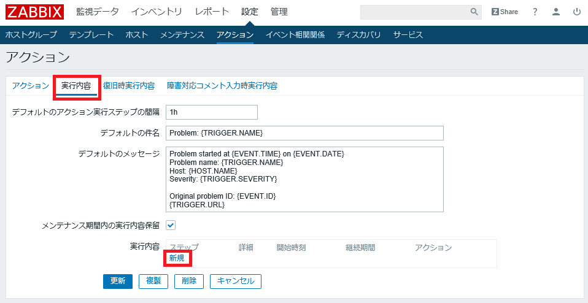Switch to the 復旧時実行内容 tab
588x303 pixels.
coord(129,86)
